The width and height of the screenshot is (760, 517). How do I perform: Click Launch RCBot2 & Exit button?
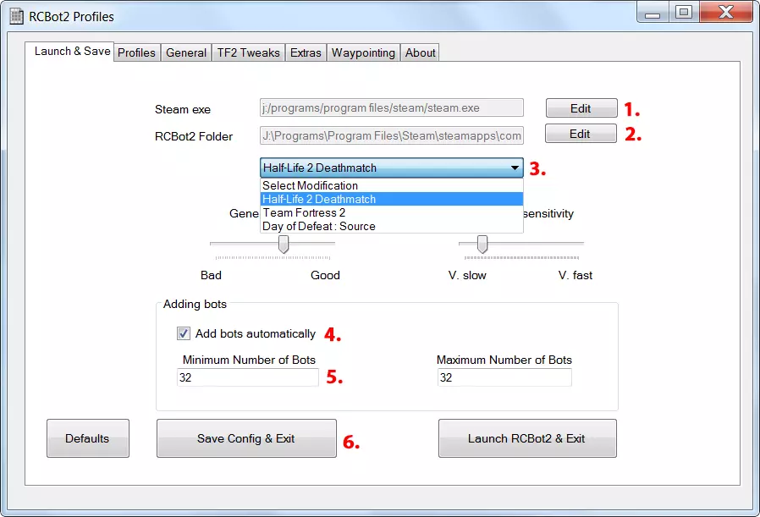click(x=527, y=438)
